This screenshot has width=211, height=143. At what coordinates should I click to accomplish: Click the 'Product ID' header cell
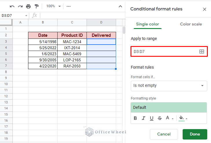(72, 35)
